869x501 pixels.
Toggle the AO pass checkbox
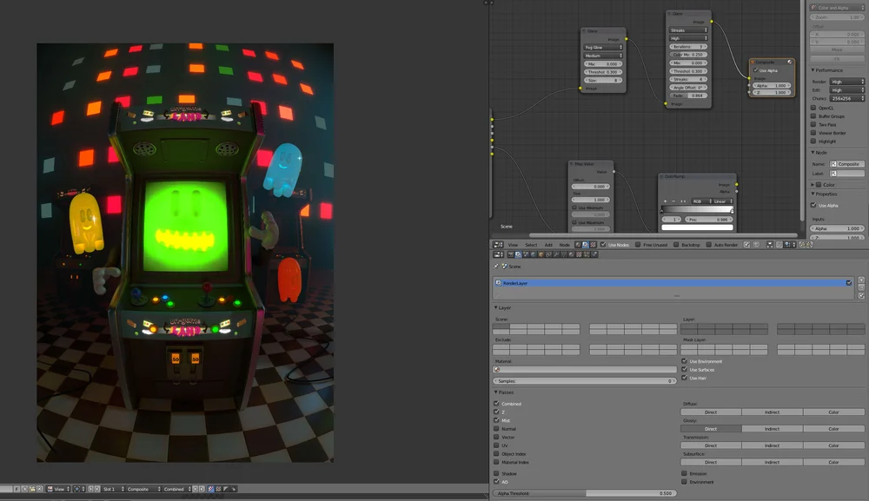(x=496, y=482)
